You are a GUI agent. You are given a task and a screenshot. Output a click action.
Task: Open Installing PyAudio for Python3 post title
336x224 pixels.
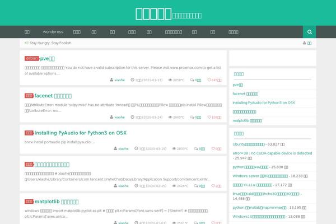[81, 133]
